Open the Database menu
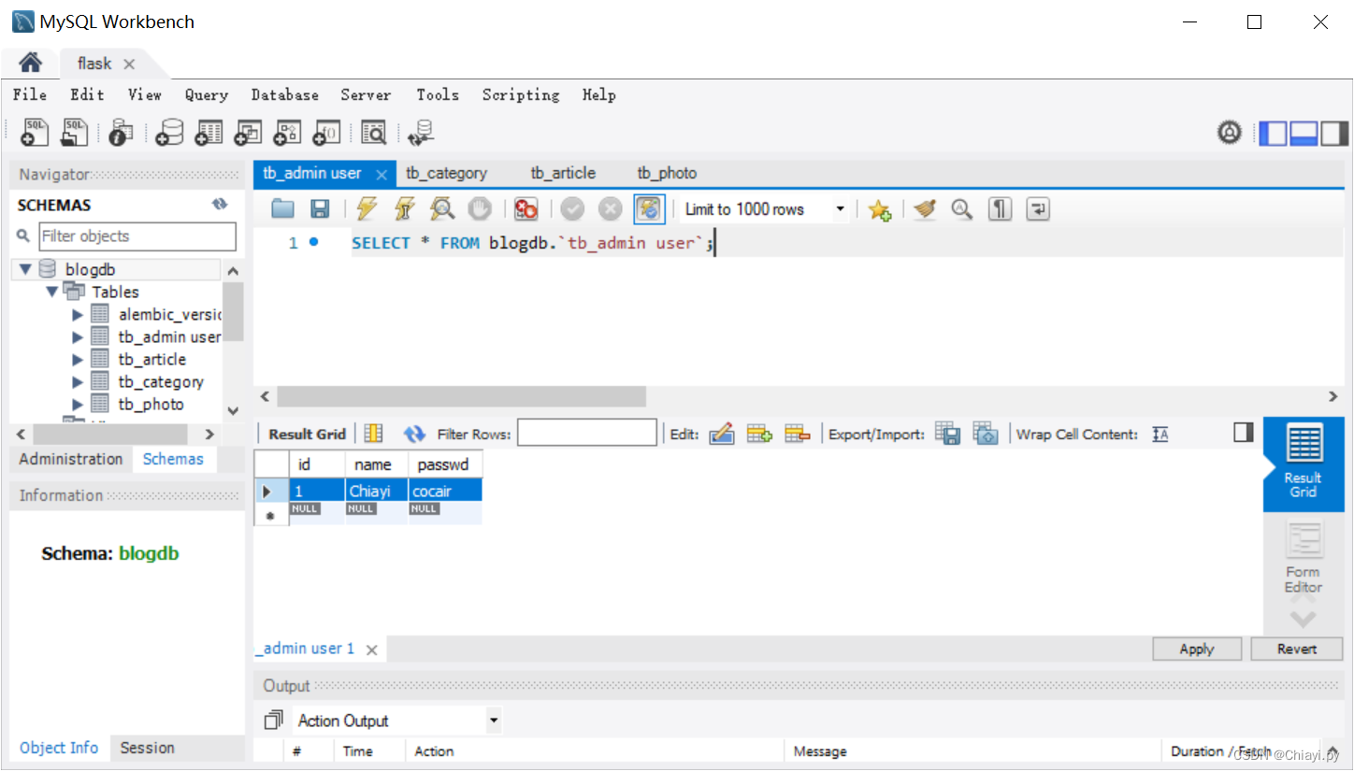This screenshot has width=1354, height=771. point(284,94)
